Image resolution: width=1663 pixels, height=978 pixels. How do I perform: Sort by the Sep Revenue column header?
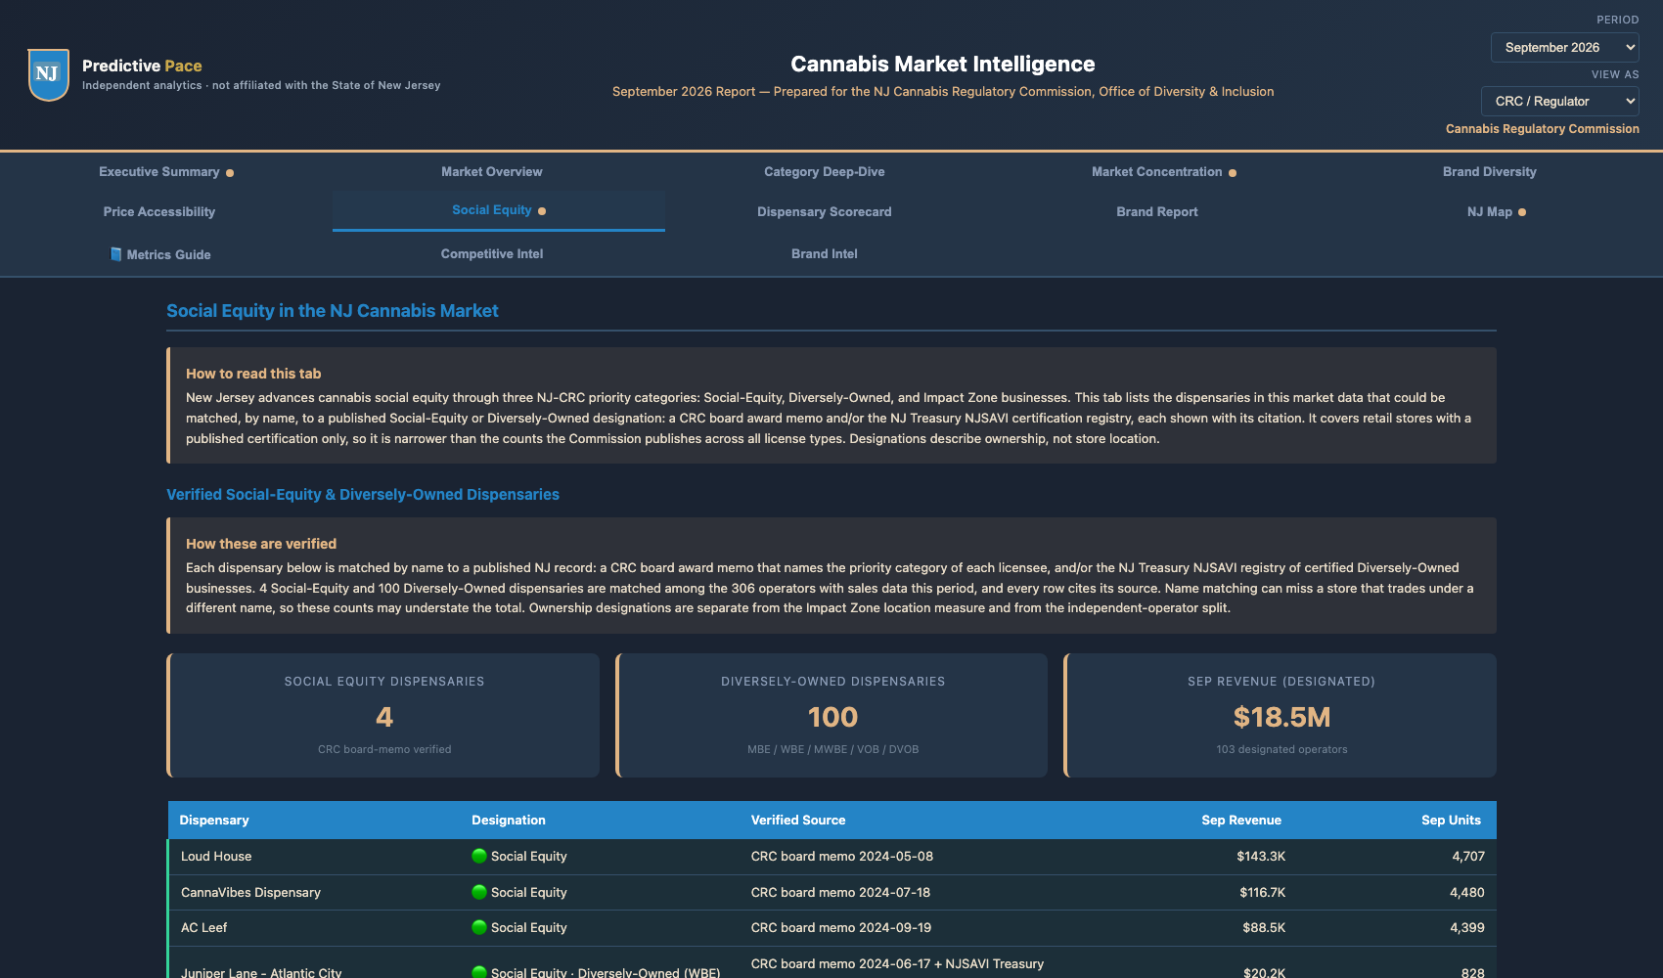pos(1241,821)
